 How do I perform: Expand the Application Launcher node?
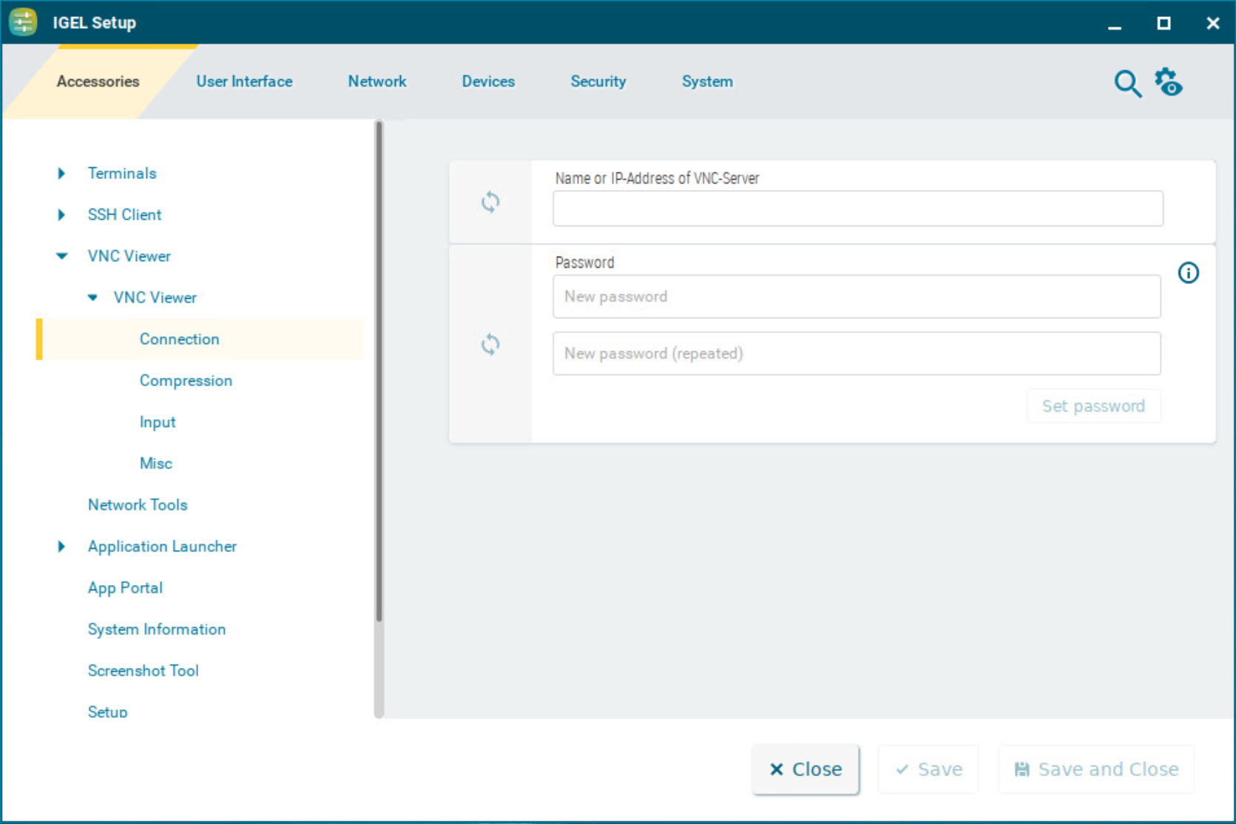tap(62, 547)
